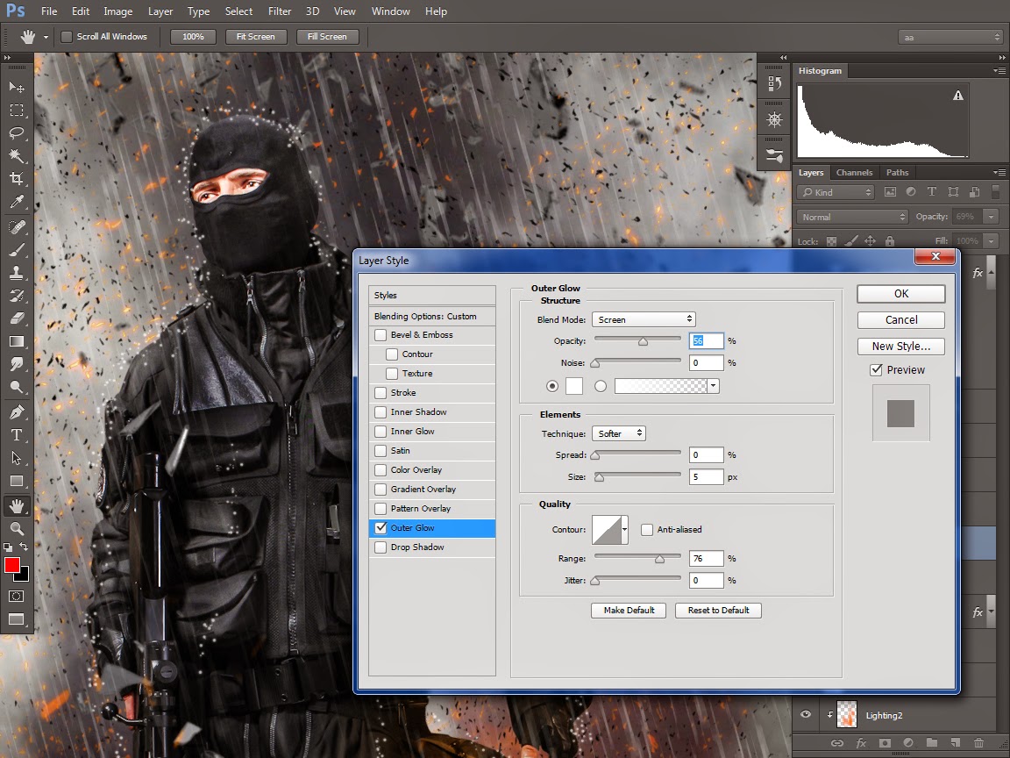Image resolution: width=1010 pixels, height=758 pixels.
Task: Select the Horizontal Type tool
Action: click(17, 435)
